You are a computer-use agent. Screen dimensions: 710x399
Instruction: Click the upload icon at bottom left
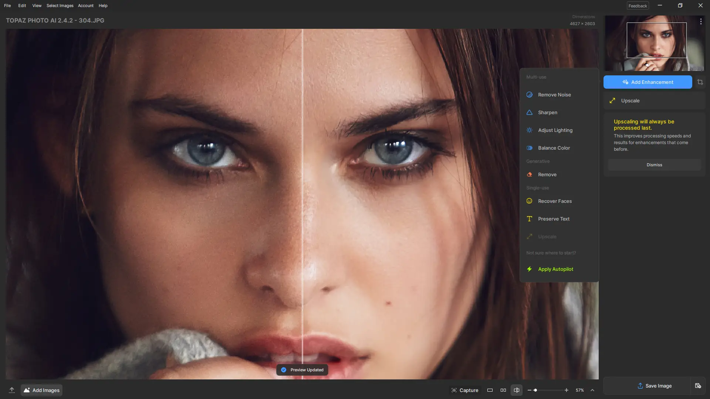click(x=12, y=390)
